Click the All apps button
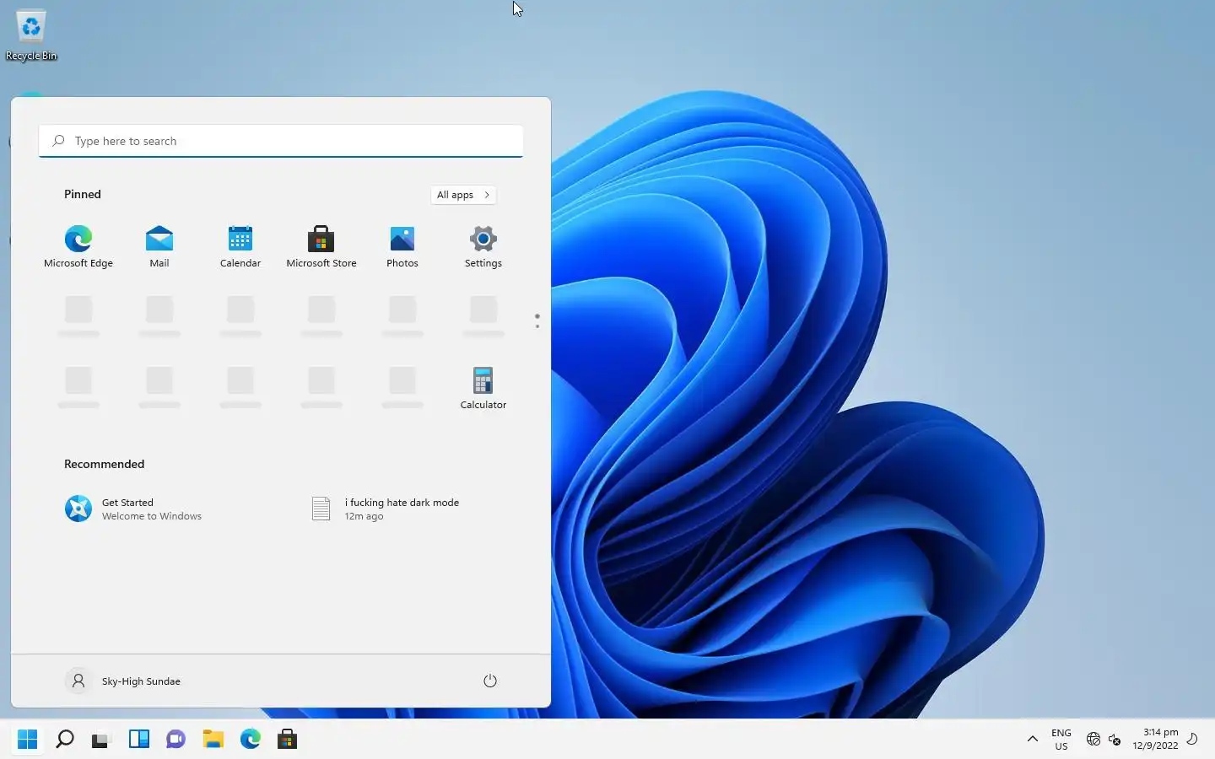 point(463,195)
